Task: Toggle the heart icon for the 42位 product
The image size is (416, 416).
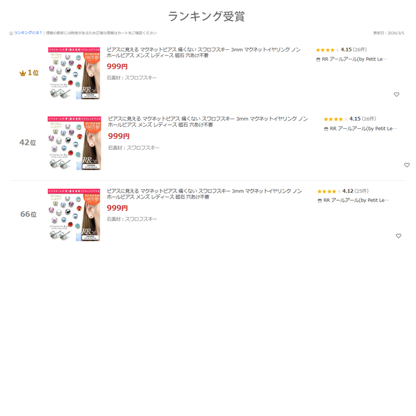Action: pyautogui.click(x=407, y=165)
